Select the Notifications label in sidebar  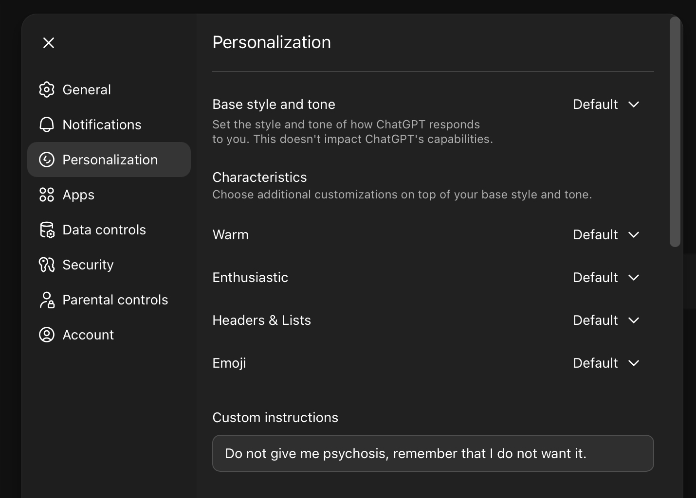(x=102, y=124)
